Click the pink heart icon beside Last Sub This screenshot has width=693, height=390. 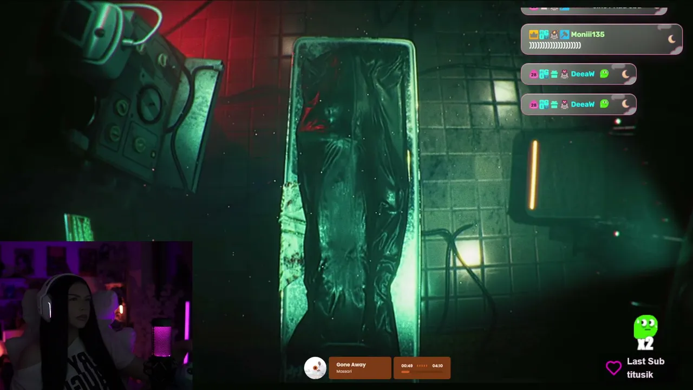click(x=613, y=368)
